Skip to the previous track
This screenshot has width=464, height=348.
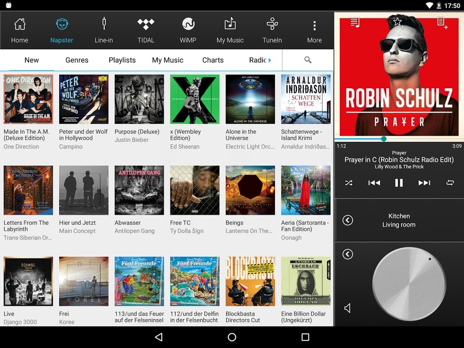tap(374, 183)
